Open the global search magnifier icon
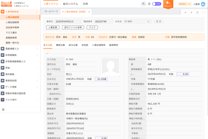 pos(143,4)
